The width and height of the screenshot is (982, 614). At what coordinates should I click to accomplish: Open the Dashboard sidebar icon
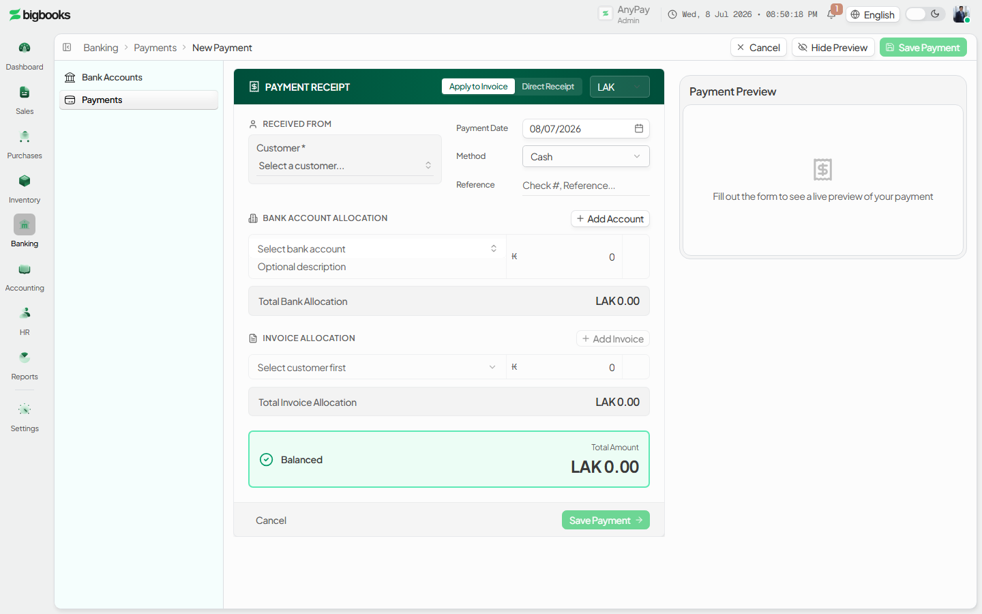[25, 48]
